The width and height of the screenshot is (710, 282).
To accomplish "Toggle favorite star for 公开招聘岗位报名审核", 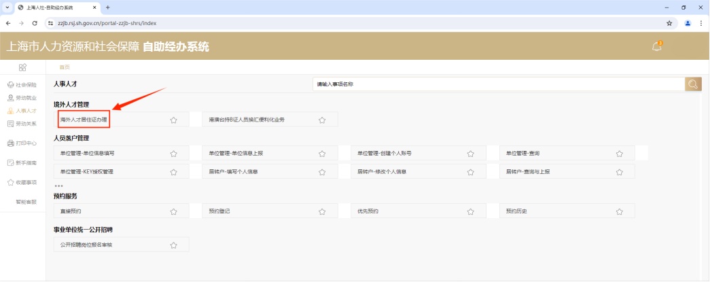I will pos(173,245).
